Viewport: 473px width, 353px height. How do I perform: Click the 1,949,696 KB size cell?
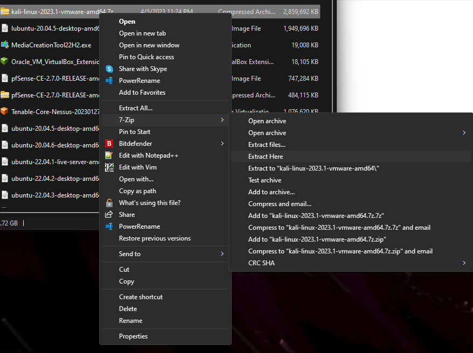[301, 29]
